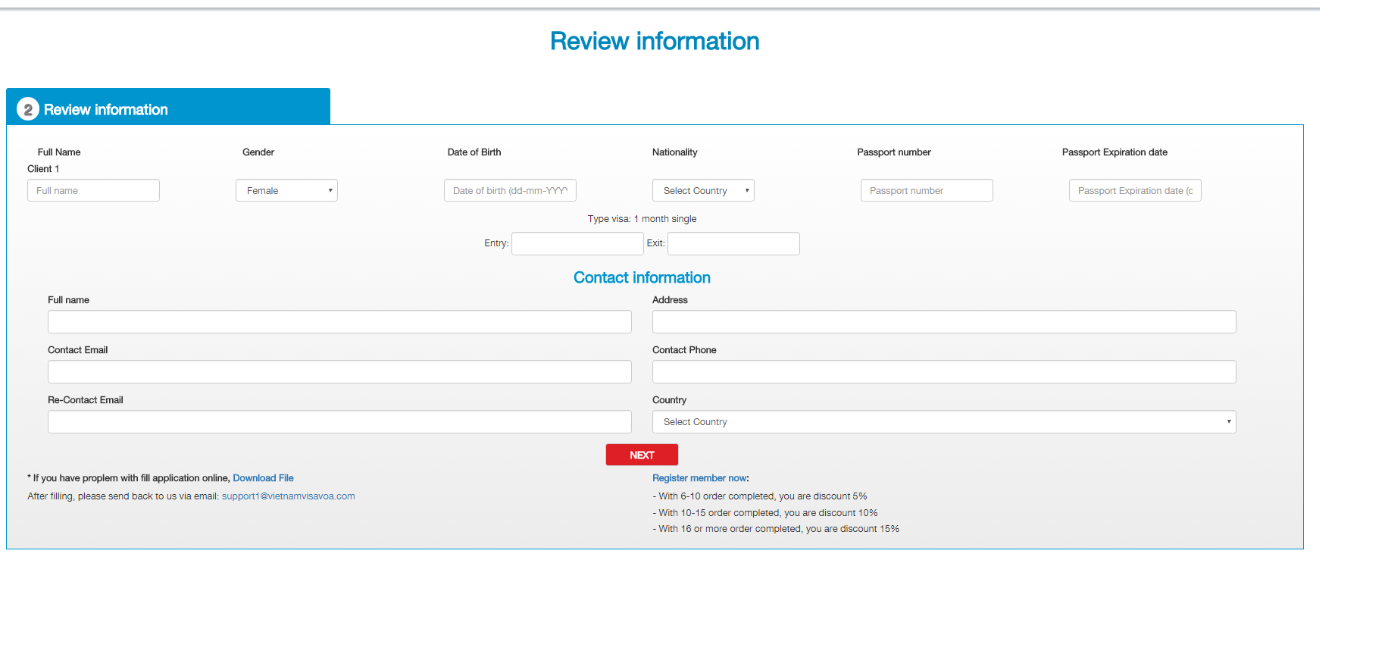Select the Passport Expiration date field

click(1134, 191)
